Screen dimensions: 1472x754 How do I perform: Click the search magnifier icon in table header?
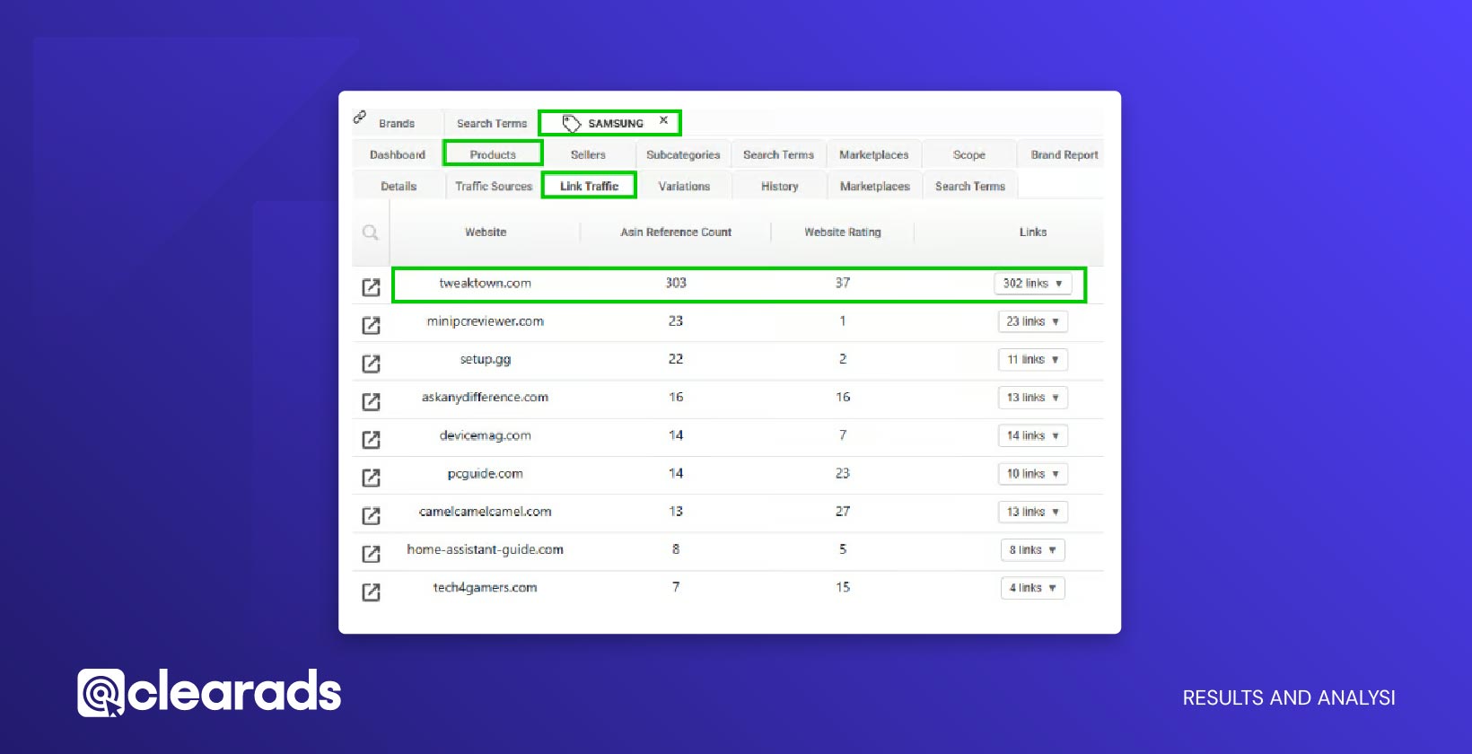[370, 232]
